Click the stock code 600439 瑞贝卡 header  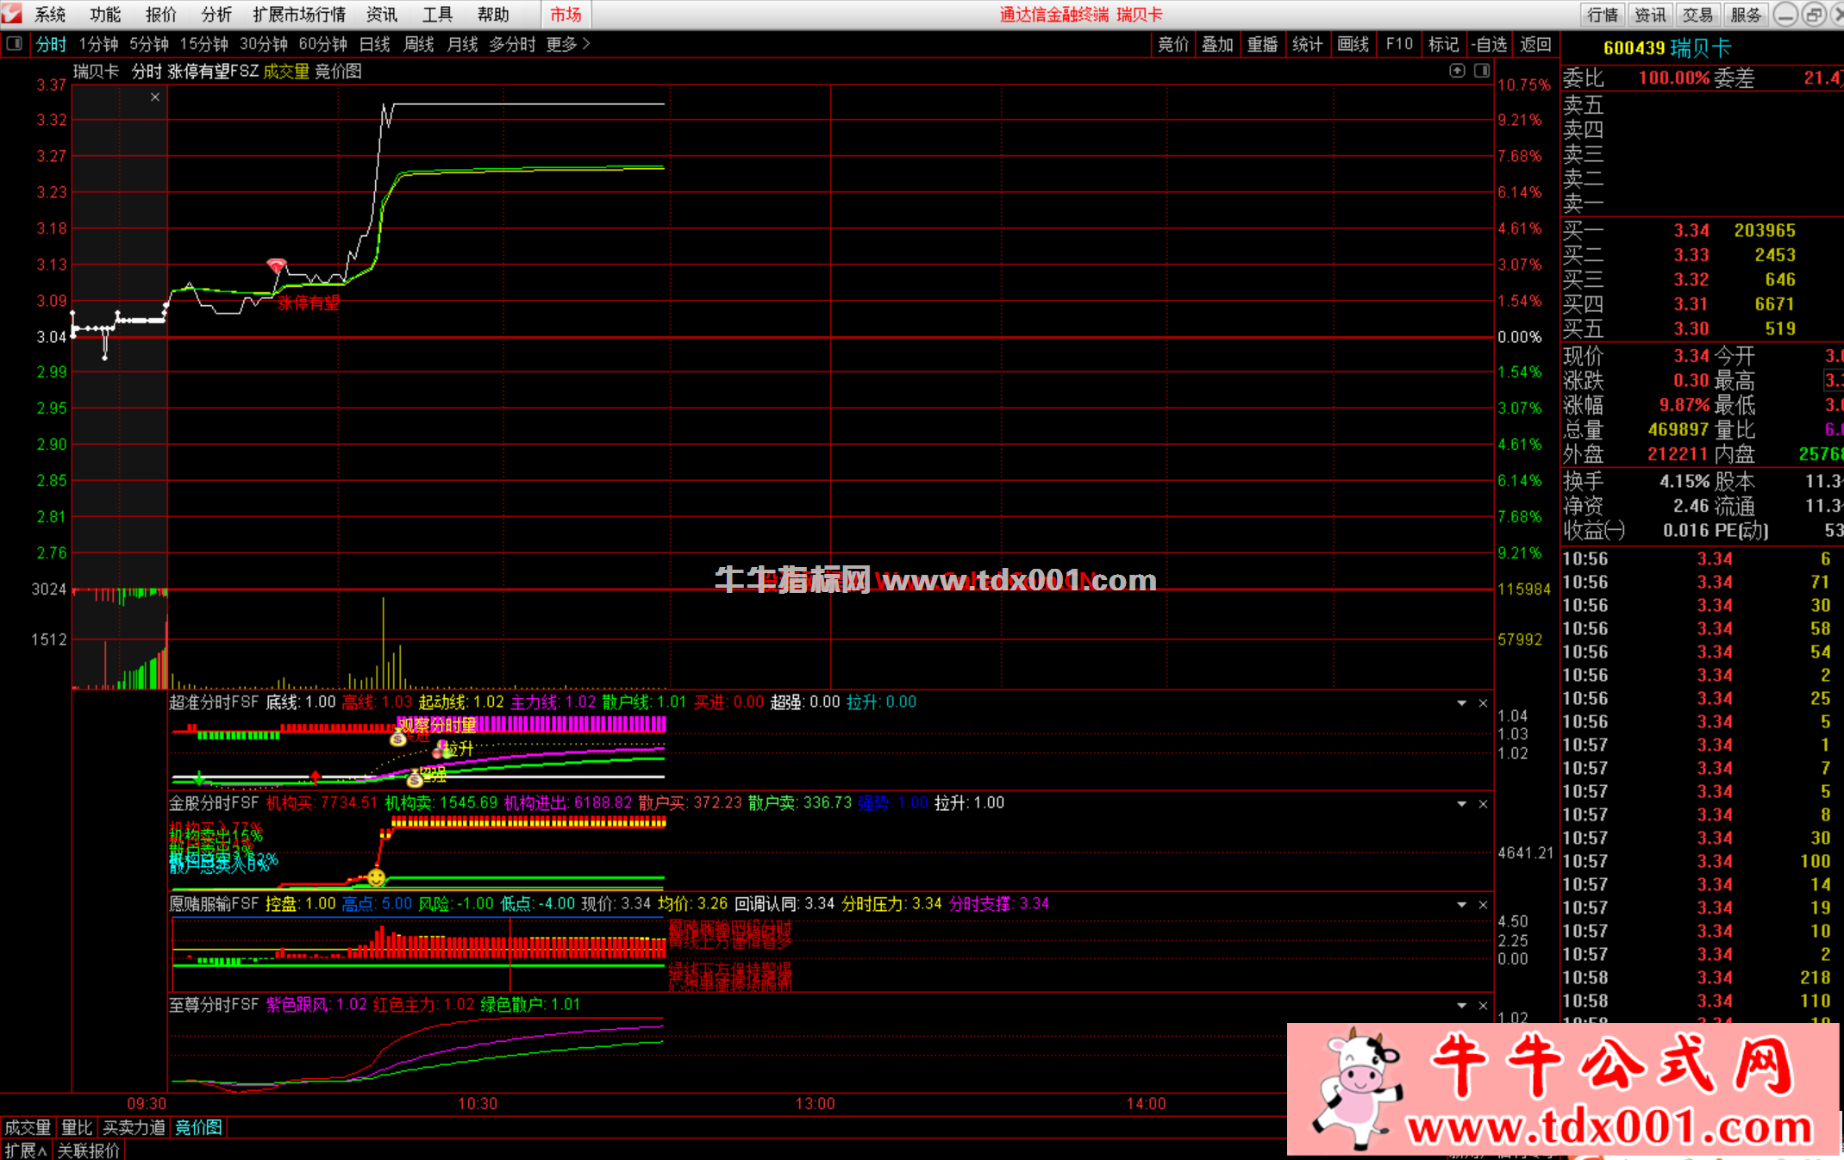(1667, 48)
